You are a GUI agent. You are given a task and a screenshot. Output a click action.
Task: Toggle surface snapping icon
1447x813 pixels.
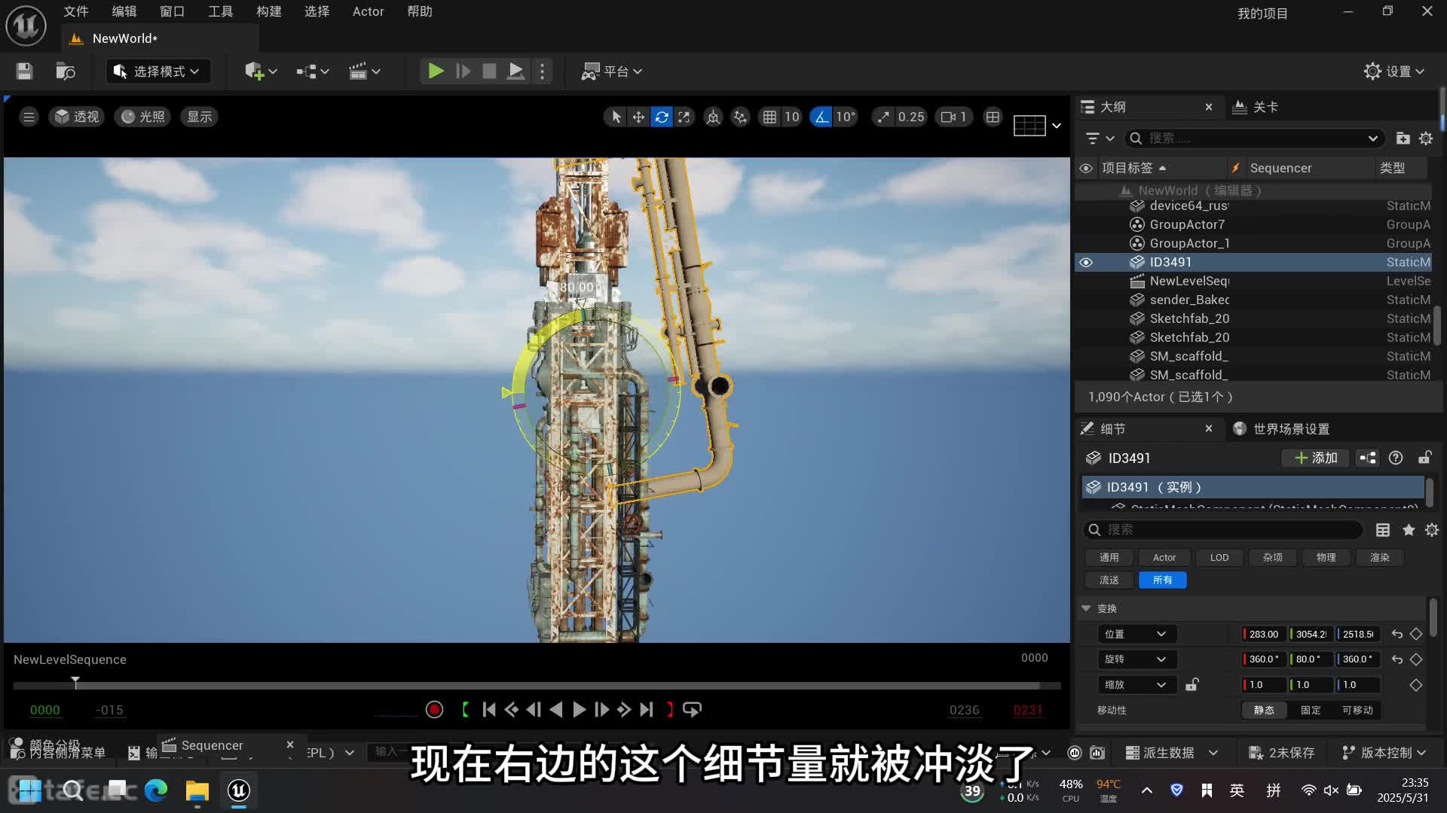tap(740, 117)
